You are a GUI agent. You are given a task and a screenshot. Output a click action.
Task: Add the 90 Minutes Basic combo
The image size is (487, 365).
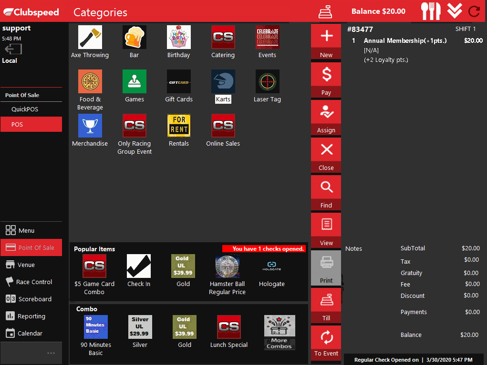pos(96,335)
